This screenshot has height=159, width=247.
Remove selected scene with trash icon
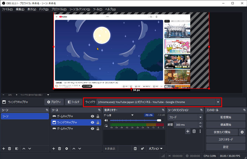pyautogui.click(x=9, y=149)
